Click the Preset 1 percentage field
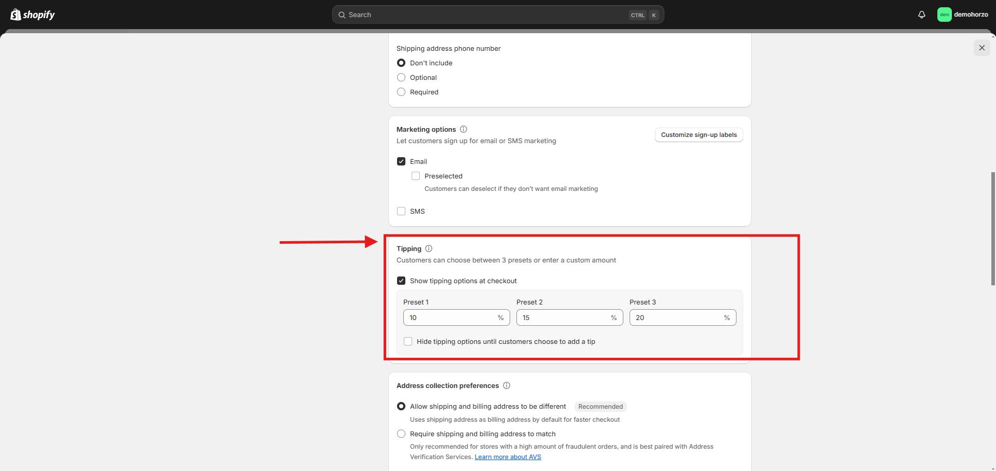The width and height of the screenshot is (996, 471). (449, 317)
